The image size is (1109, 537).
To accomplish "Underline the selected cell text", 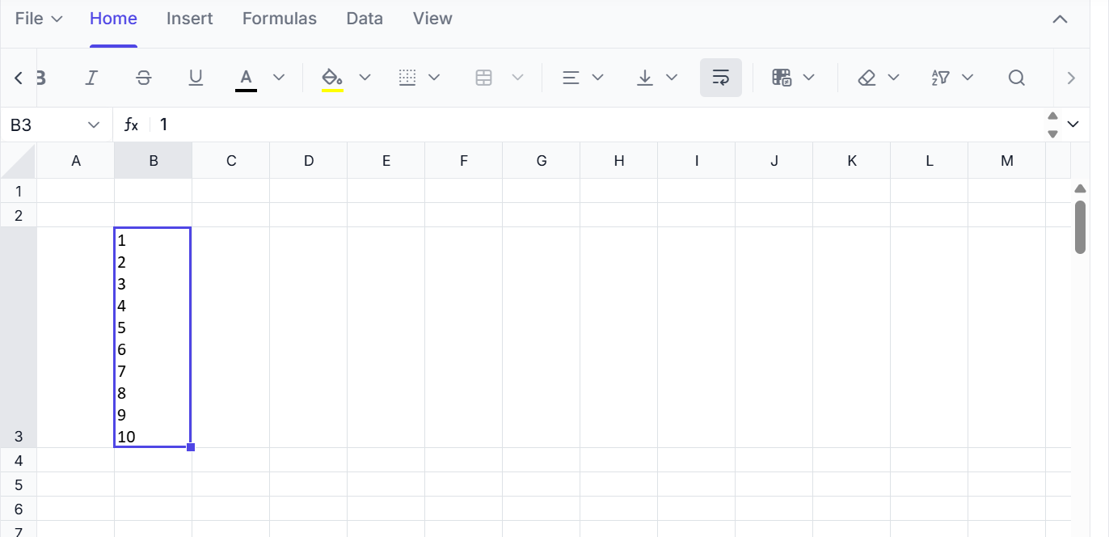I will click(196, 78).
